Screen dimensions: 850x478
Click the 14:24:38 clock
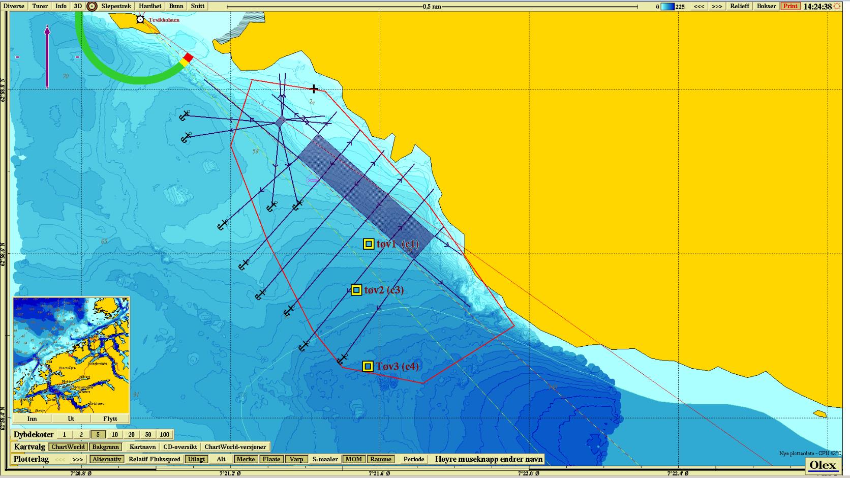point(817,7)
